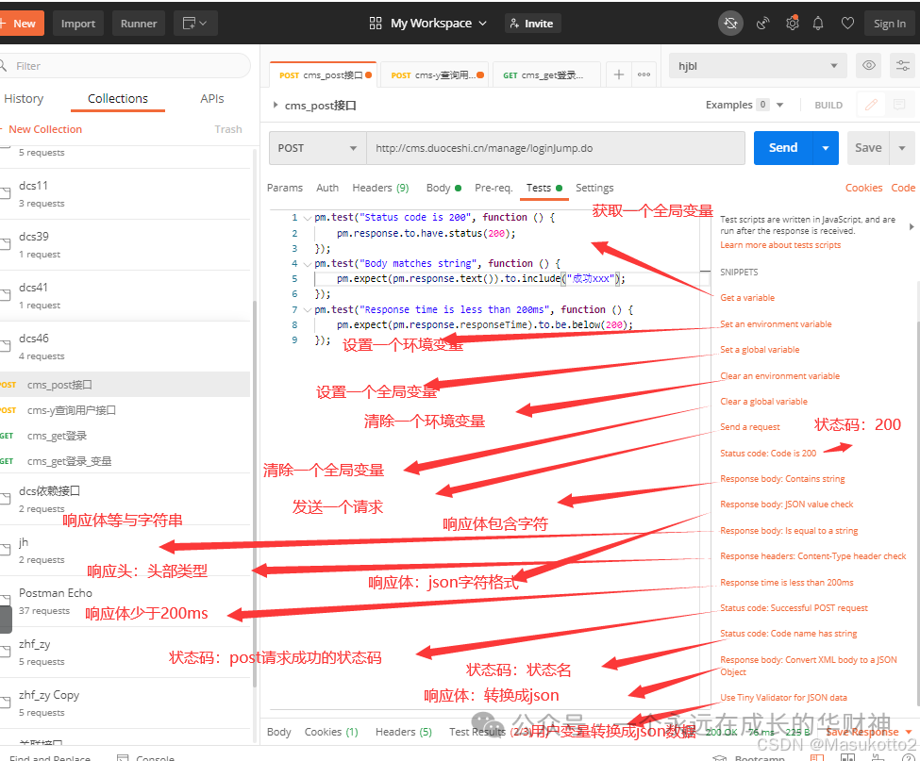The width and height of the screenshot is (920, 761).
Task: Click the Send button
Action: click(x=782, y=148)
